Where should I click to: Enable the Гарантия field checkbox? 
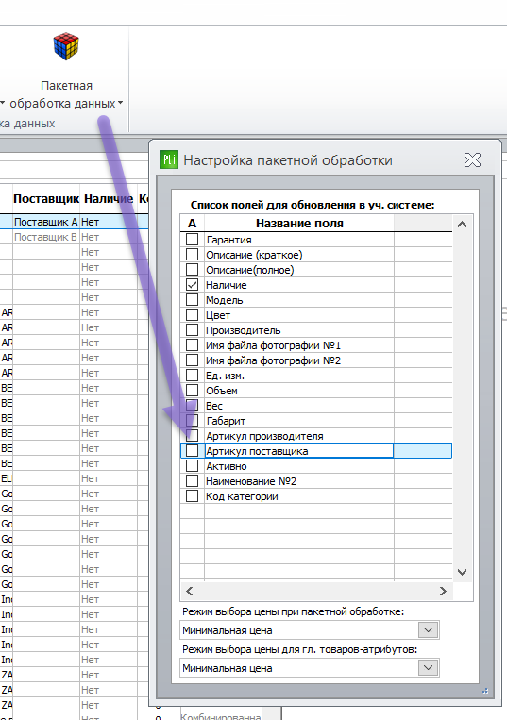click(192, 240)
